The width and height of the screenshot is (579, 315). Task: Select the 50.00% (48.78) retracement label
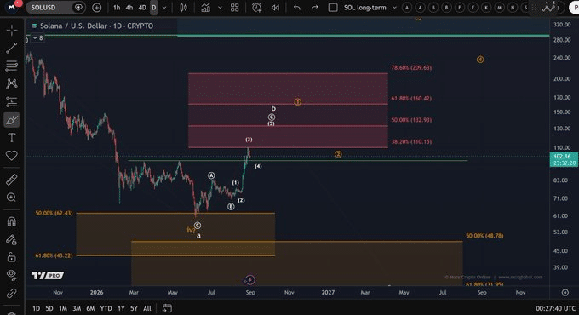coord(484,236)
